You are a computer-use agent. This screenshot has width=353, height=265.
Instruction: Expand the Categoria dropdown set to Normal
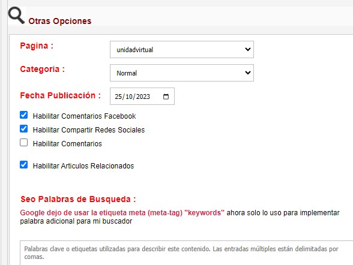pyautogui.click(x=182, y=73)
